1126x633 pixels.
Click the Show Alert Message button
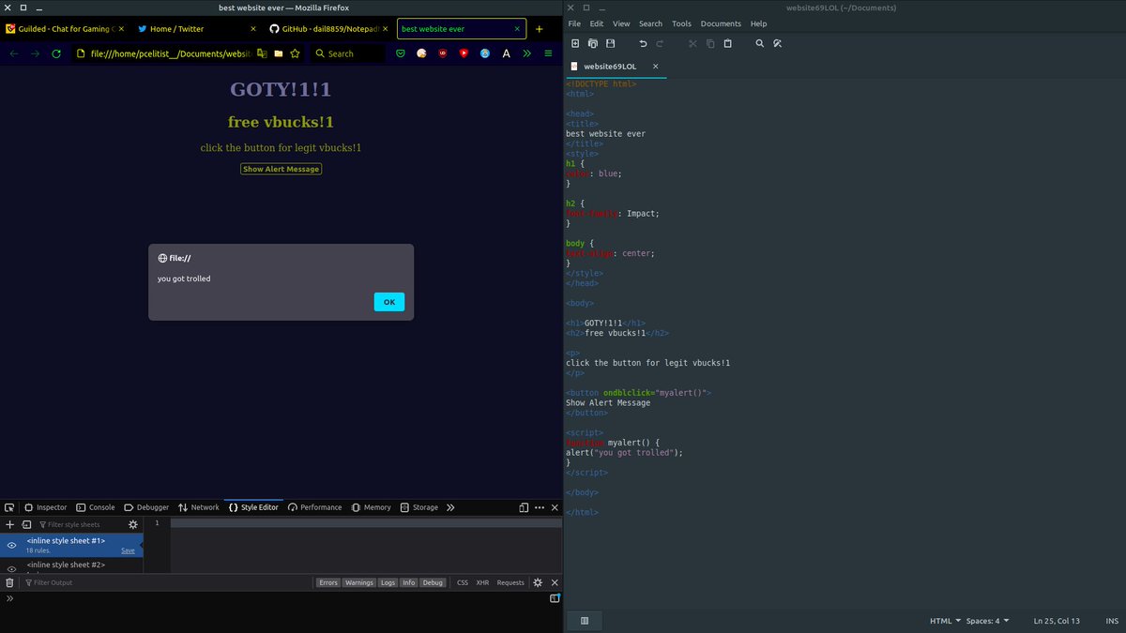(x=281, y=169)
